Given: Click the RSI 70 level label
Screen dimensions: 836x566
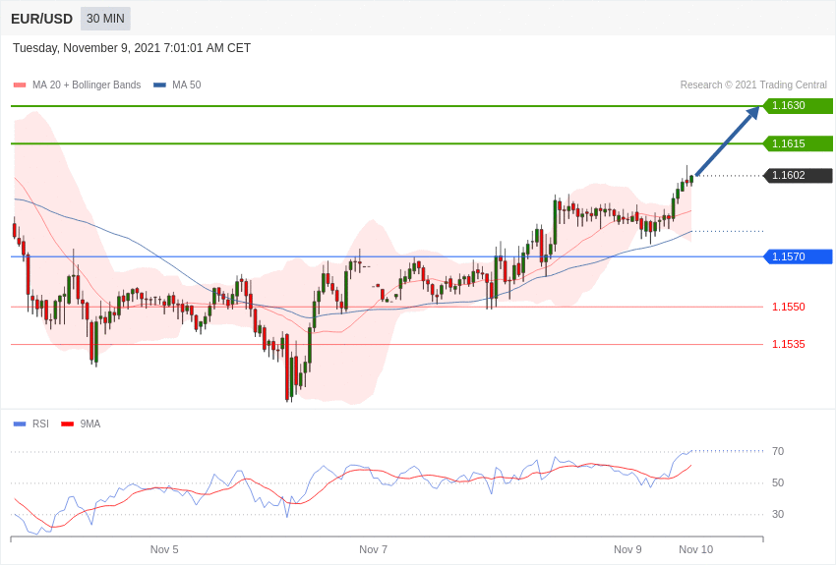Looking at the screenshot, I should [x=778, y=451].
